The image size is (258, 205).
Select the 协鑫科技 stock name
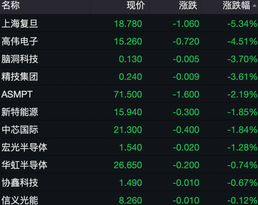click(20, 183)
